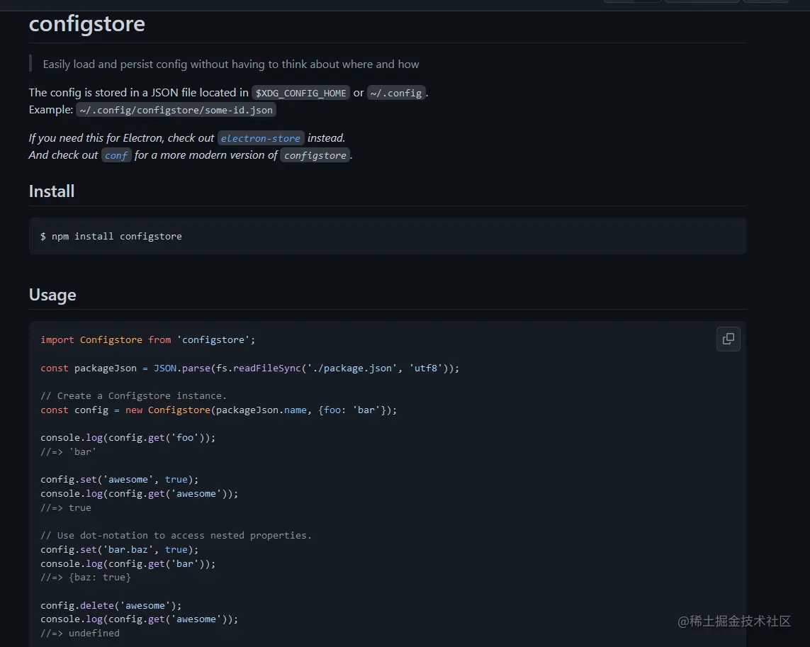810x647 pixels.
Task: Click the ~/.config inline code snippet
Action: [x=396, y=93]
